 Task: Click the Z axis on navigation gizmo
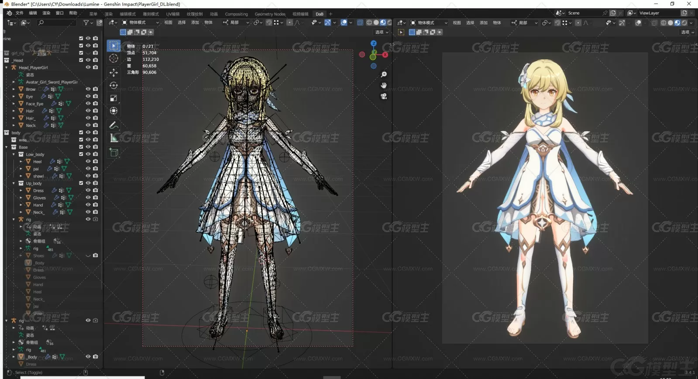(373, 43)
